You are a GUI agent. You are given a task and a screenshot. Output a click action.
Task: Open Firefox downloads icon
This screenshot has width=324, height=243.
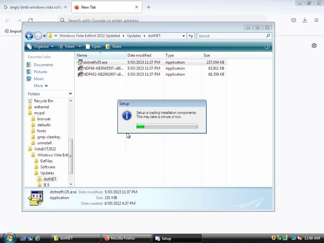click(305, 20)
